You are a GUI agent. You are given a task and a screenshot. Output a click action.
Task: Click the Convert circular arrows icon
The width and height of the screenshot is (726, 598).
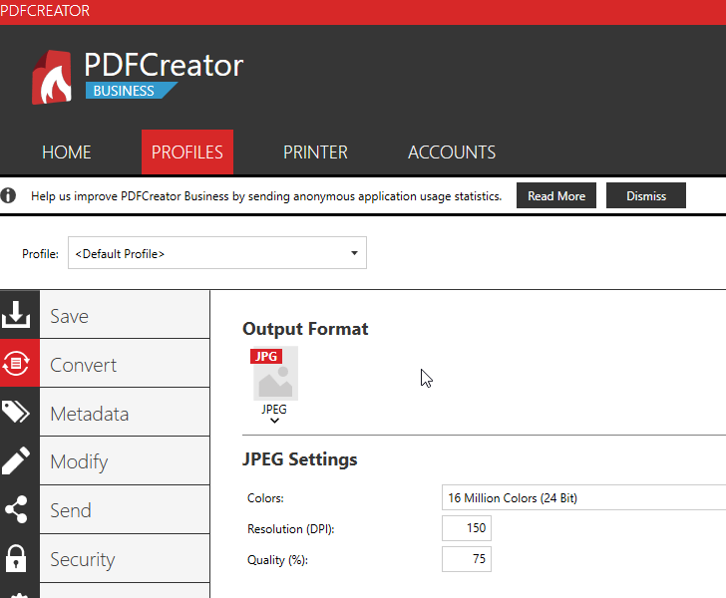[16, 363]
